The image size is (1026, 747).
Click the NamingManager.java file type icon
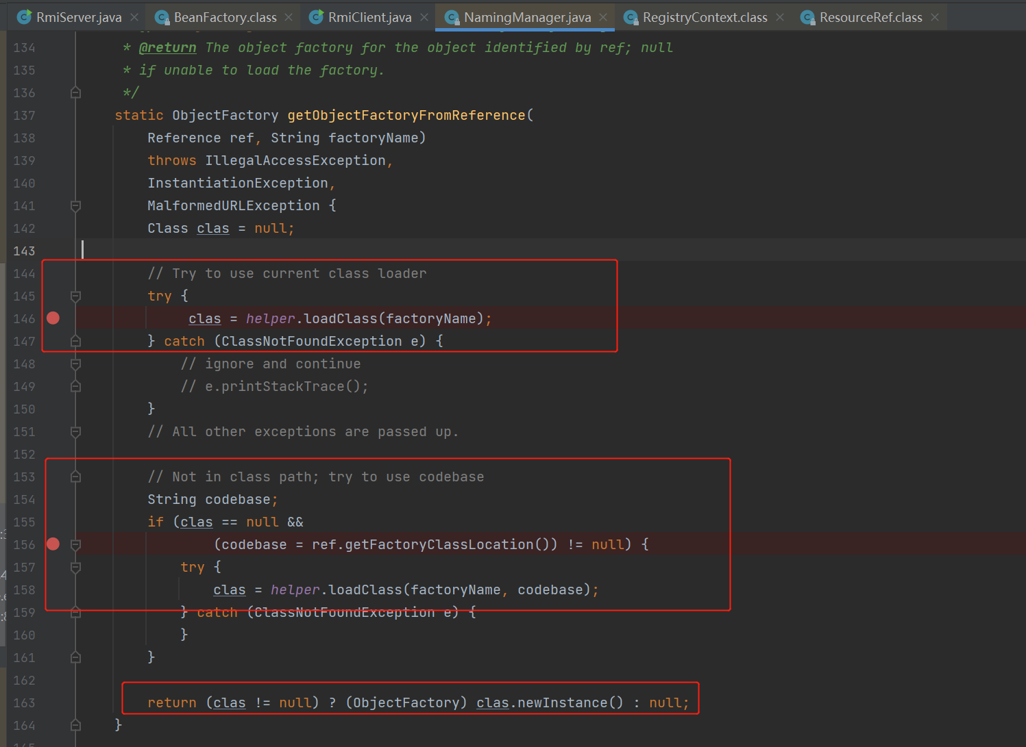452,17
